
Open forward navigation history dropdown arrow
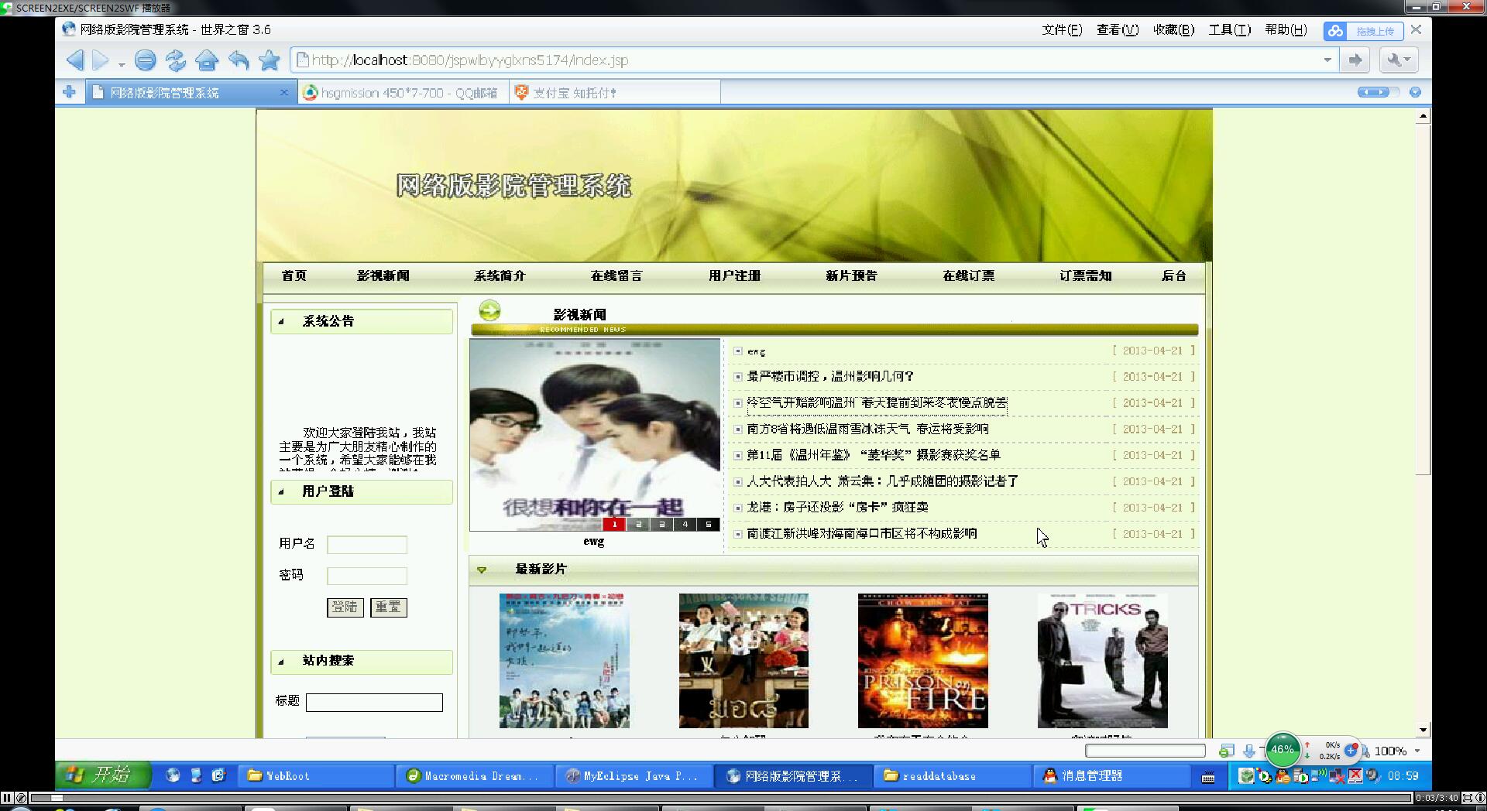pyautogui.click(x=122, y=63)
